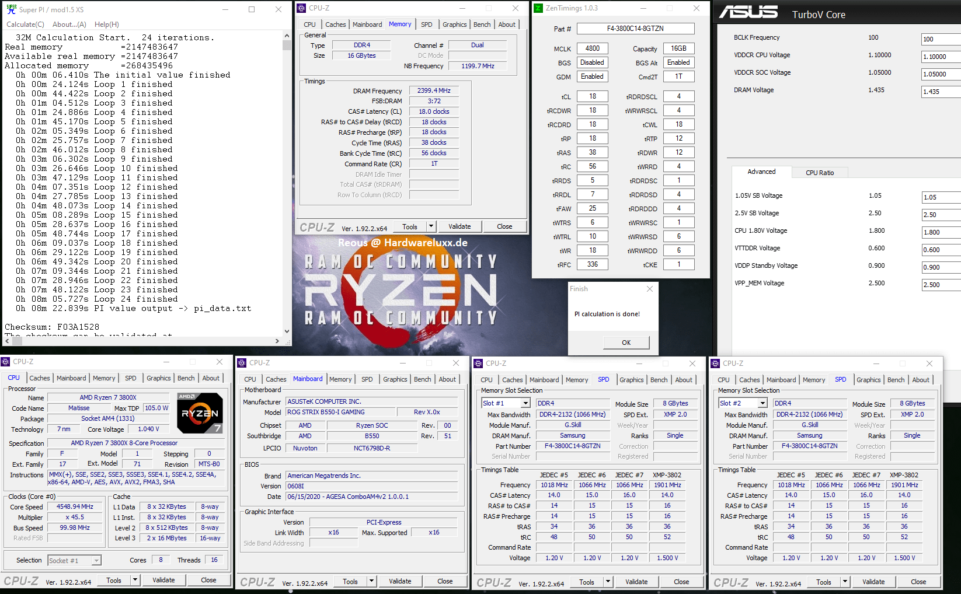This screenshot has width=961, height=594.
Task: Click the Super PI scroll-down arrow
Action: click(x=287, y=331)
